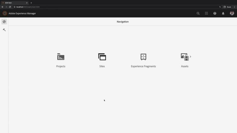
Task: Click the Sites label
Action: point(102,66)
